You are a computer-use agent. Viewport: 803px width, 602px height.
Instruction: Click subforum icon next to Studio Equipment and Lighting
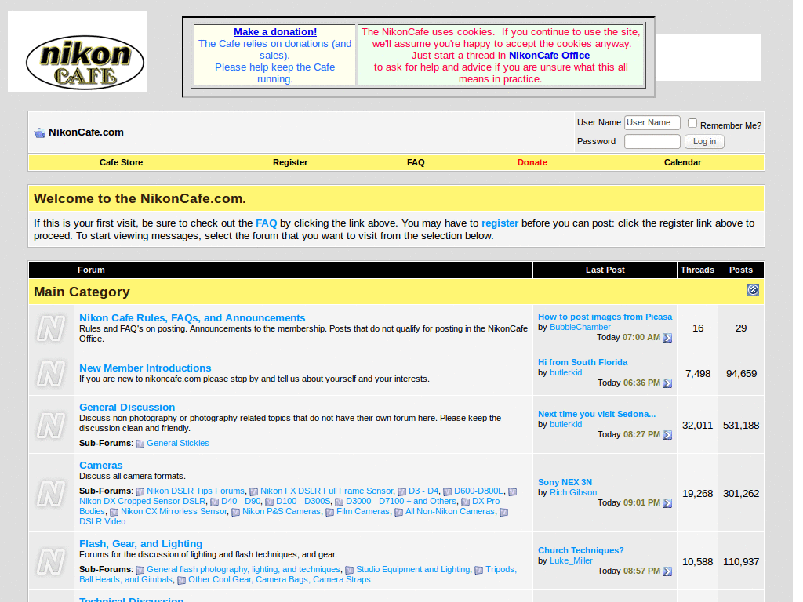point(349,570)
